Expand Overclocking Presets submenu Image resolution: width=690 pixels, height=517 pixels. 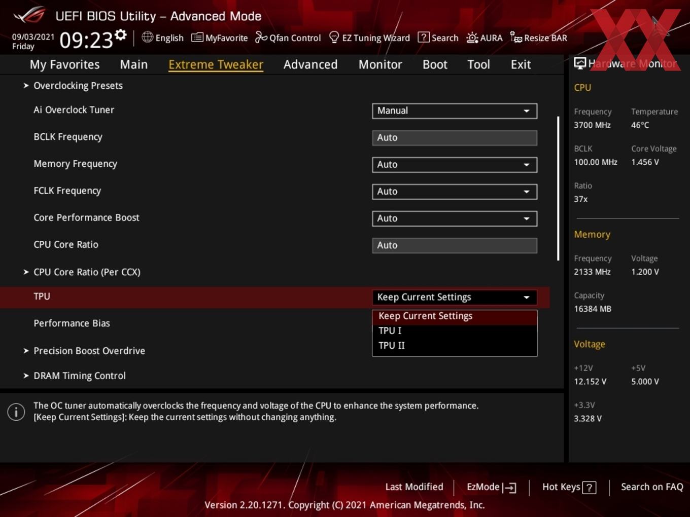(x=78, y=86)
